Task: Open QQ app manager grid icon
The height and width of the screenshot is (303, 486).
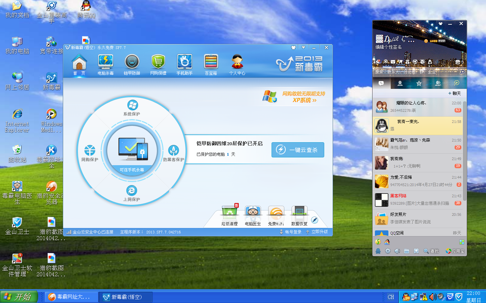Action: point(462,242)
